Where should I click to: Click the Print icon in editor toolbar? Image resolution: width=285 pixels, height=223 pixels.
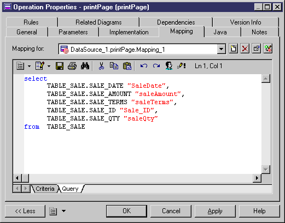pos(72,66)
